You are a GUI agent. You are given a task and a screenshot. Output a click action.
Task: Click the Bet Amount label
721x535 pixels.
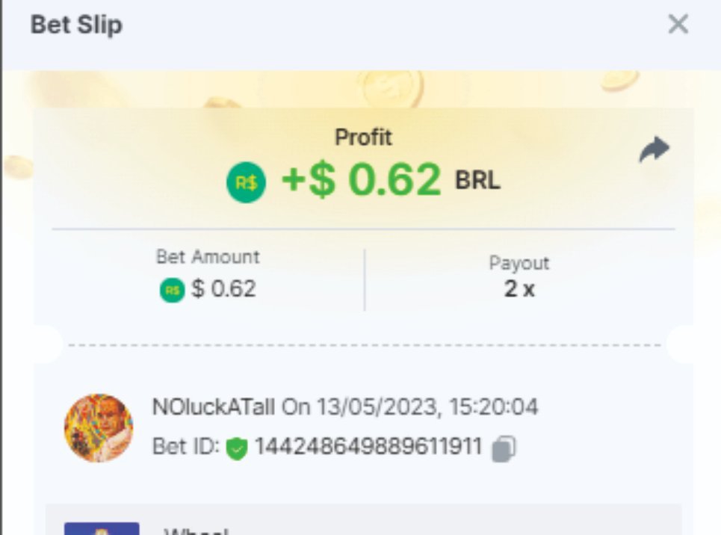[208, 257]
